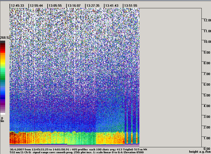Click the '532 nm/2' wavelength text
This screenshot has width=211, height=154.
click(16, 152)
